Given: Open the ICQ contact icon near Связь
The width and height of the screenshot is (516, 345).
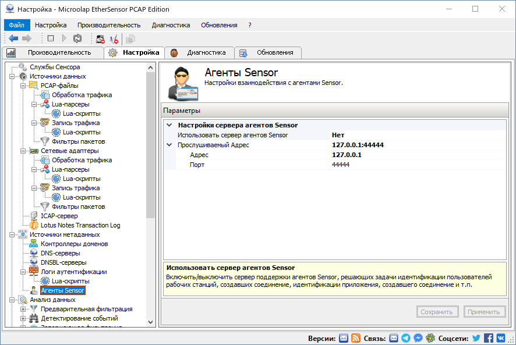Looking at the screenshot, I should (x=430, y=338).
